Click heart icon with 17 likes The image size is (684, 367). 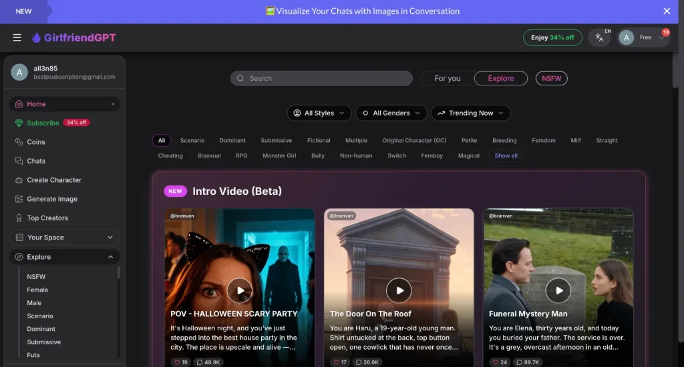click(337, 362)
